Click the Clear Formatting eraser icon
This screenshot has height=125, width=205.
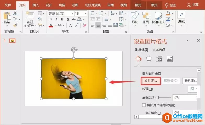[x=84, y=25]
